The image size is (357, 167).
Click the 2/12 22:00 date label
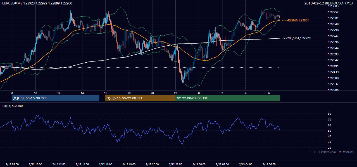tap(175, 164)
